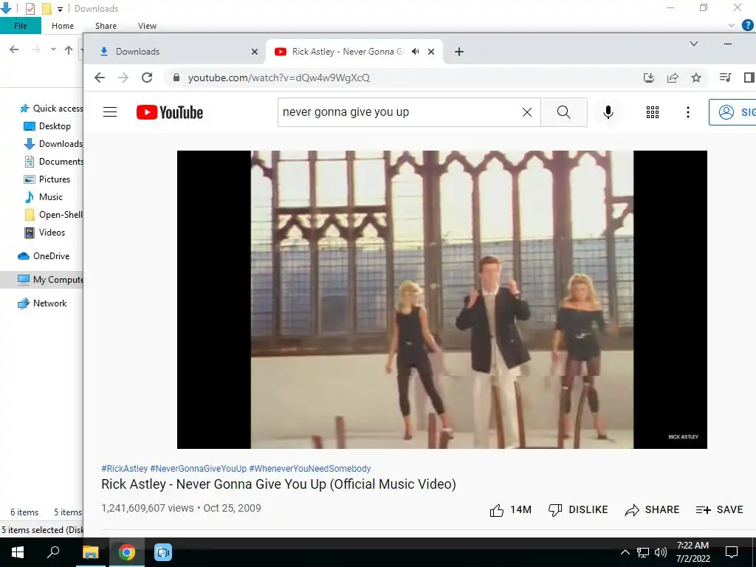Toggle the Chrome side panel icon

pyautogui.click(x=749, y=78)
